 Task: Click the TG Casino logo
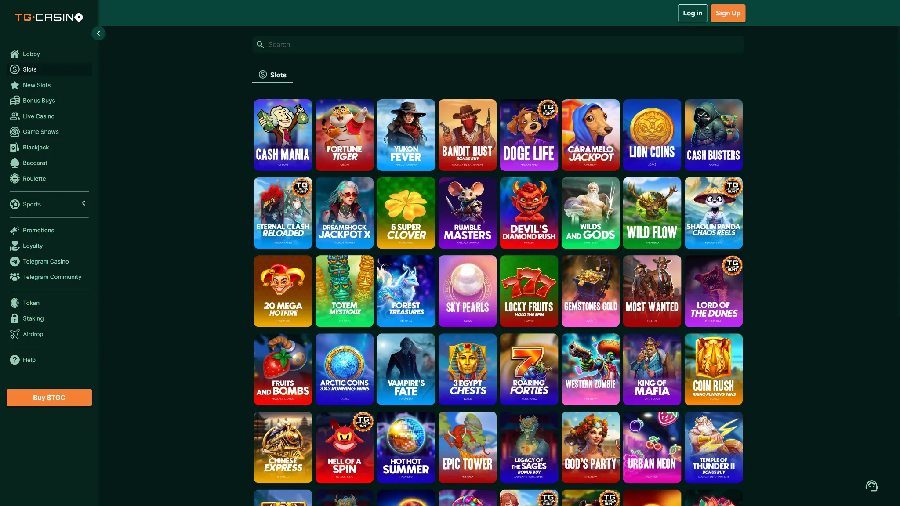pos(49,17)
